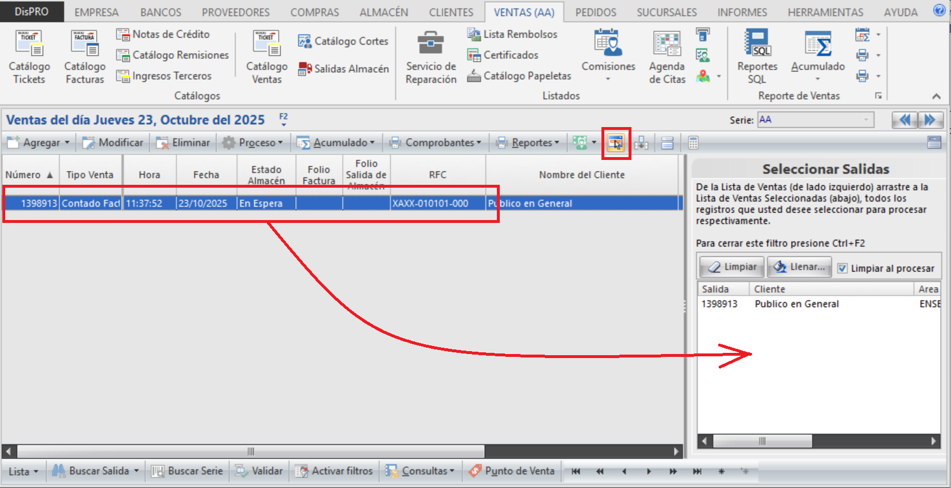Image resolution: width=951 pixels, height=488 pixels.
Task: Switch to the ALMACÉN ribbon tab
Action: coord(384,12)
